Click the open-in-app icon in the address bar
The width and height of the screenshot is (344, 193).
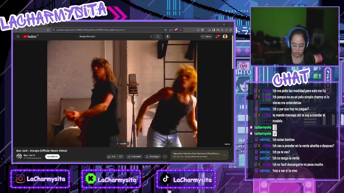[166, 30]
